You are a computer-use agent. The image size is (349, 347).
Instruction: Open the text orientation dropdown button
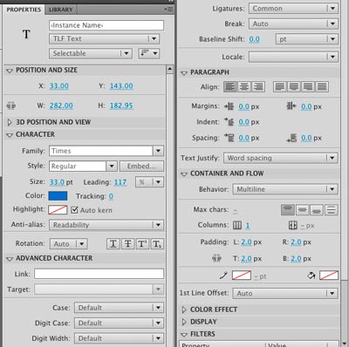[149, 53]
